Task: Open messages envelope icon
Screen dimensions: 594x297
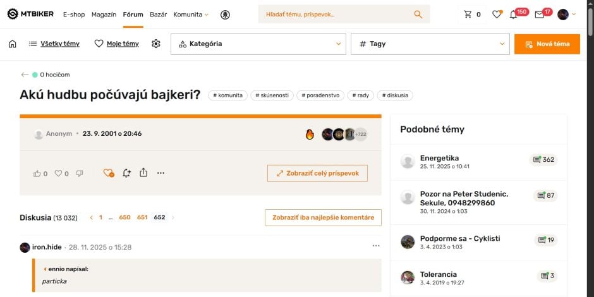Action: point(539,15)
